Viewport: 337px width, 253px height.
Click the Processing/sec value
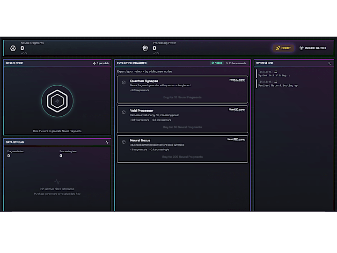coord(61,156)
